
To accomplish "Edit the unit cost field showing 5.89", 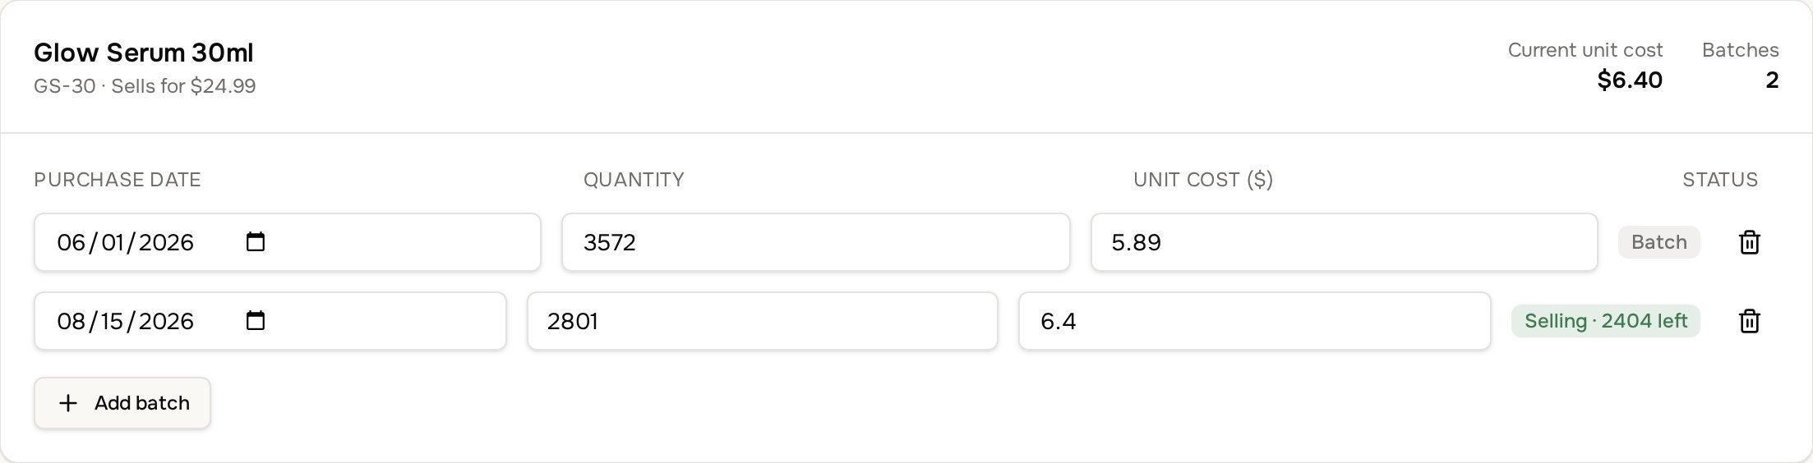I will click(1344, 242).
